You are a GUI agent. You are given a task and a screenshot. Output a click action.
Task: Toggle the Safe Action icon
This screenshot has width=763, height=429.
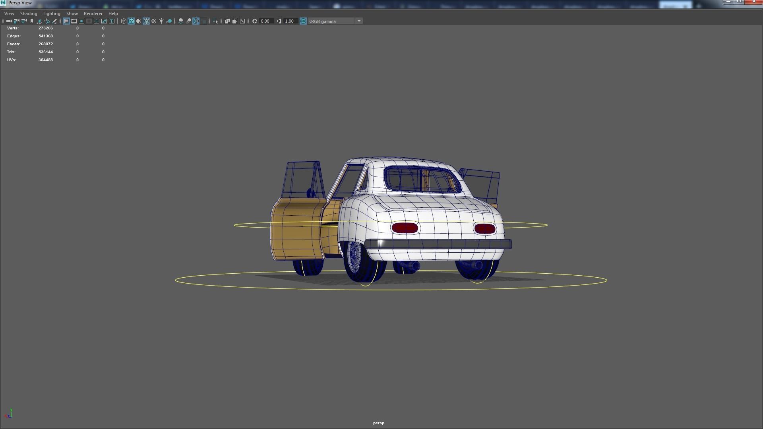click(104, 21)
